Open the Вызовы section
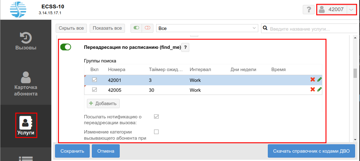The height and width of the screenshot is (161, 360). (26, 41)
